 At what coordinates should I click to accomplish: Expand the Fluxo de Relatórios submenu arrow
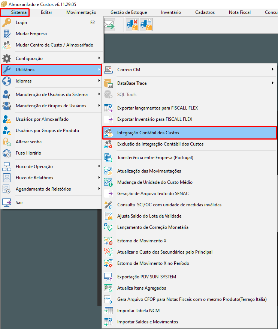(x=99, y=177)
